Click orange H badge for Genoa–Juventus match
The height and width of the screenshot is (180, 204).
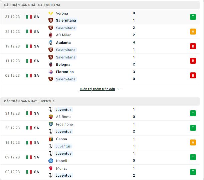click(x=193, y=142)
